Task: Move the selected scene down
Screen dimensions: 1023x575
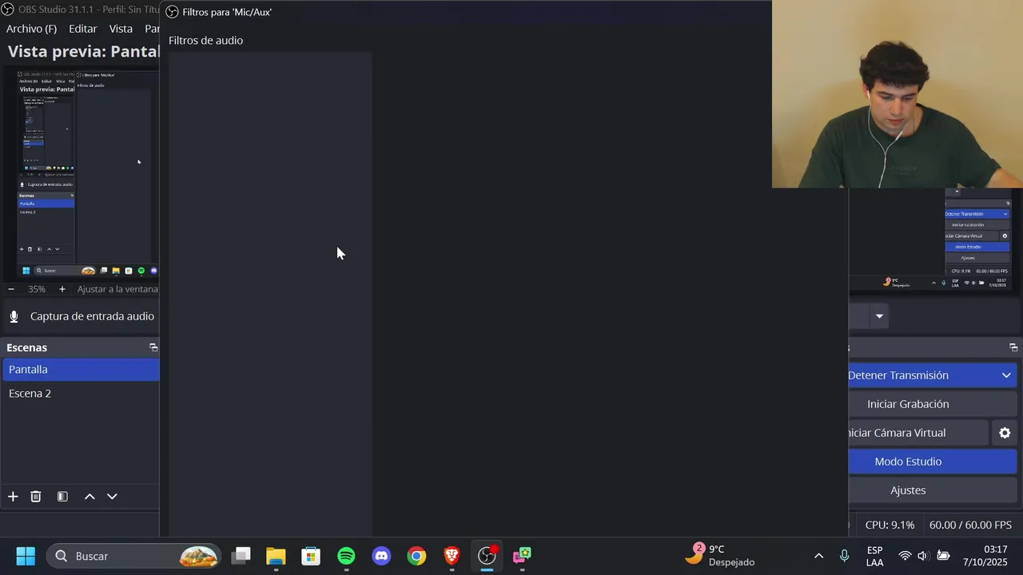Action: point(112,497)
